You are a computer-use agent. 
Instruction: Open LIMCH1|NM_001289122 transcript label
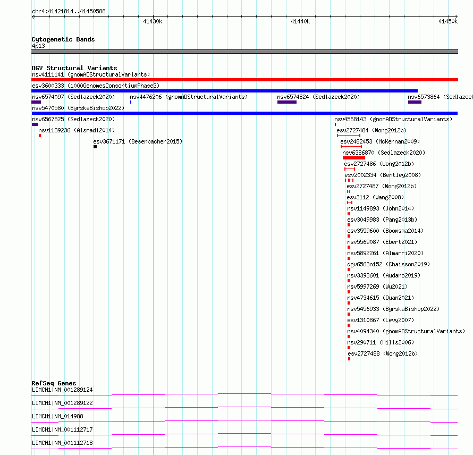[x=62, y=403]
